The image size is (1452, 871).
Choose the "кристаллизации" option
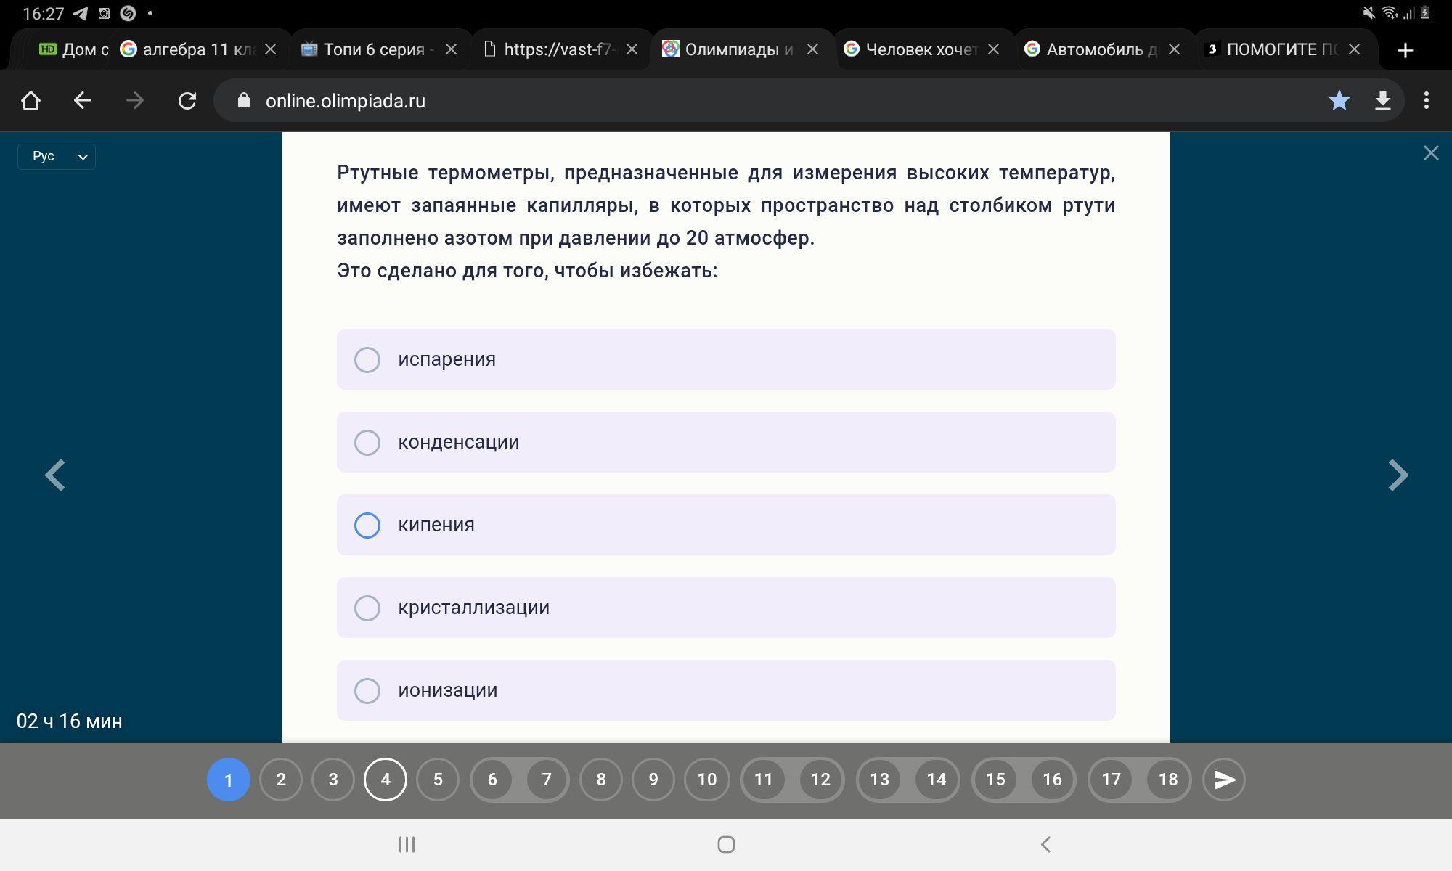pyautogui.click(x=367, y=608)
